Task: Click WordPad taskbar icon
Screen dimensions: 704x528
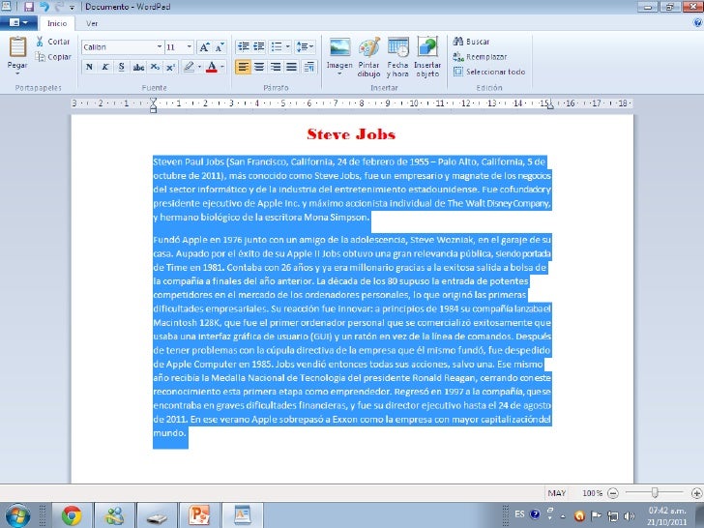Action: (243, 515)
